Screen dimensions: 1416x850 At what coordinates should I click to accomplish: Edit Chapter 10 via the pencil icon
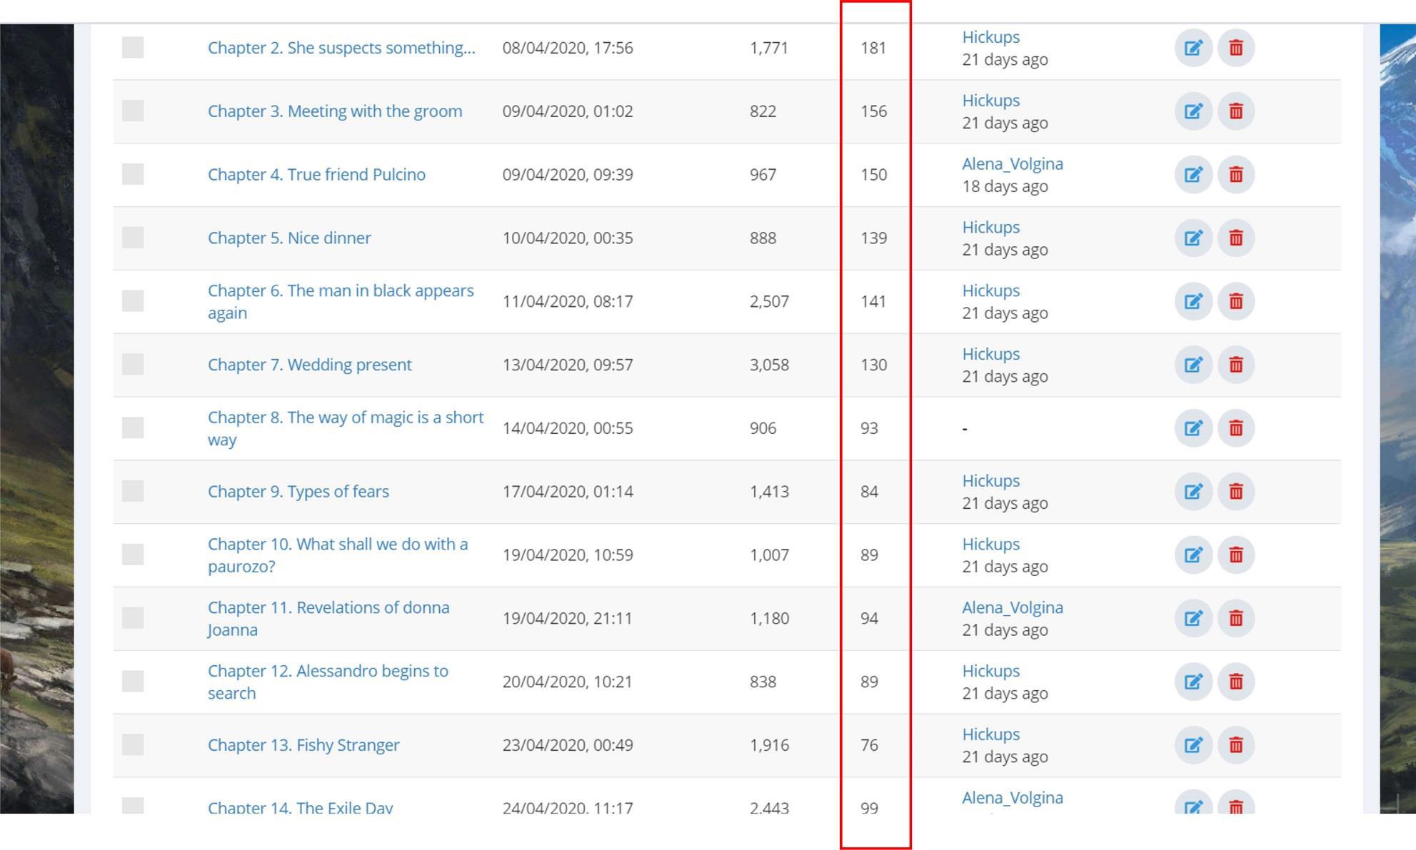[1193, 555]
